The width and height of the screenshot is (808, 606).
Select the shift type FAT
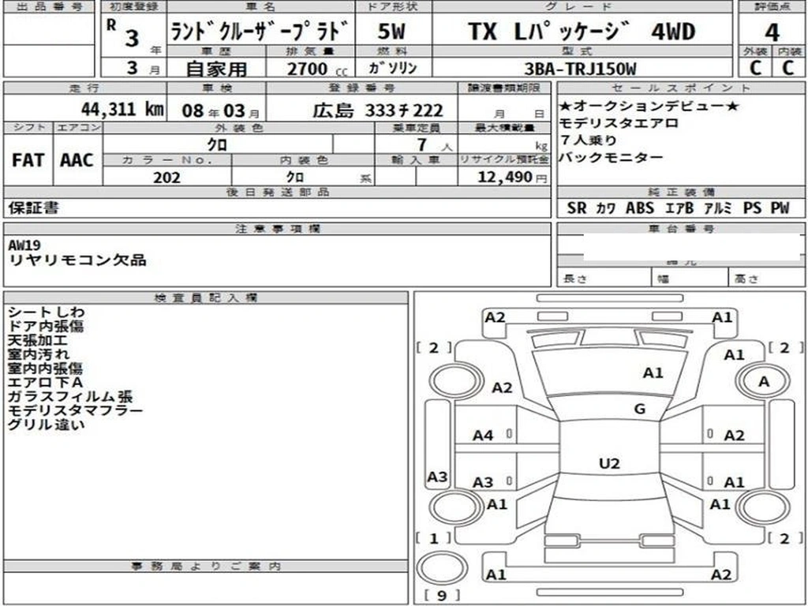click(28, 160)
